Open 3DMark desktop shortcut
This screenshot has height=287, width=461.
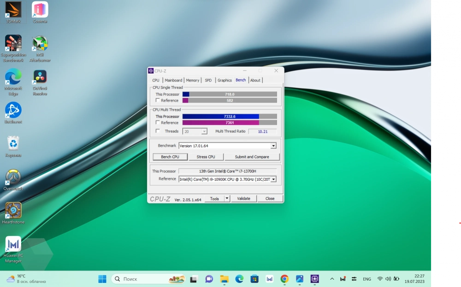point(13,10)
